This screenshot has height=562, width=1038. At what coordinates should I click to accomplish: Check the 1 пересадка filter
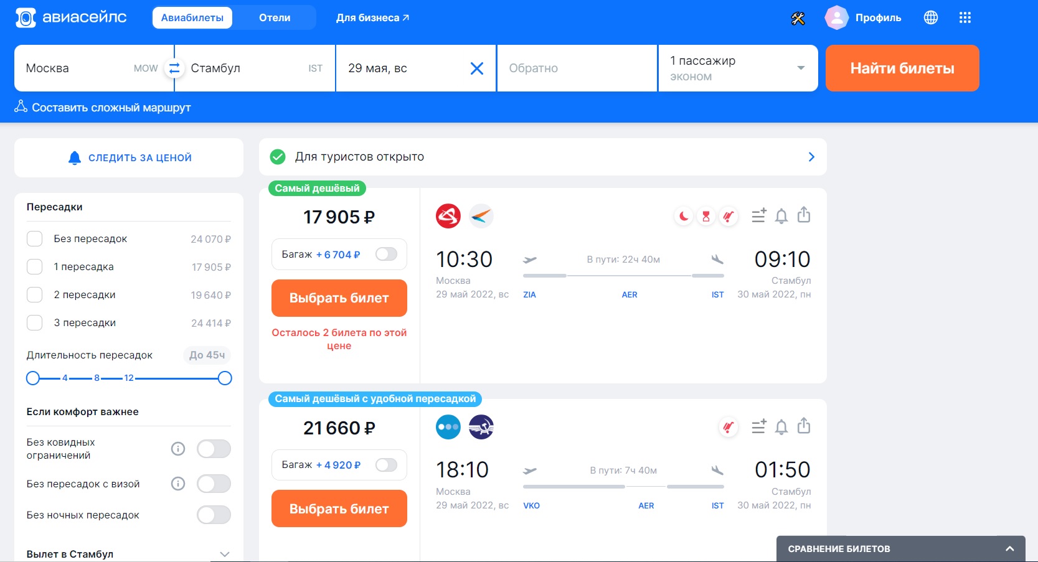35,267
